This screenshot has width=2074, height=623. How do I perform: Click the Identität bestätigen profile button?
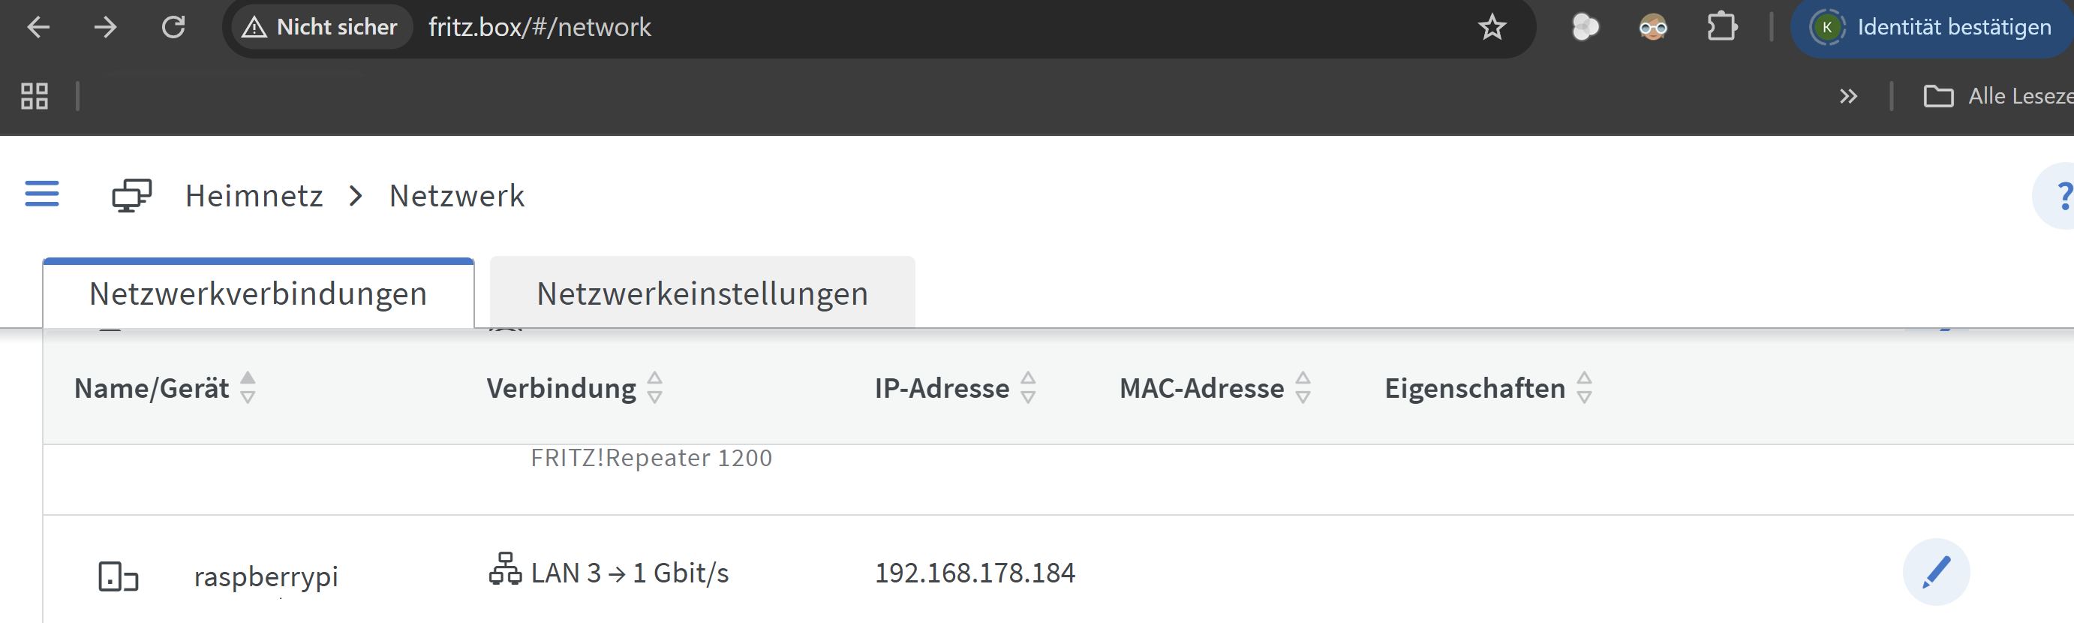pyautogui.click(x=1932, y=27)
